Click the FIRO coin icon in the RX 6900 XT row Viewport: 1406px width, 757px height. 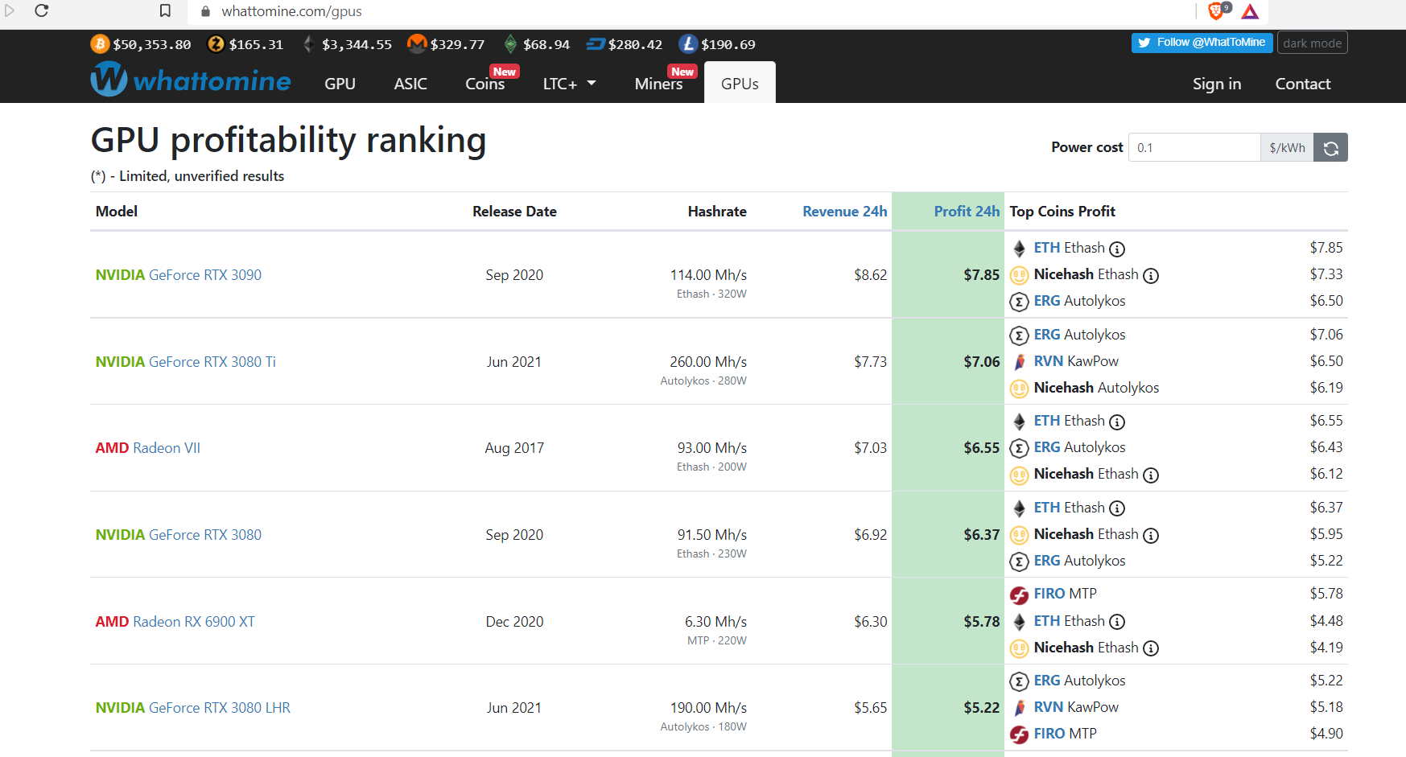1019,595
